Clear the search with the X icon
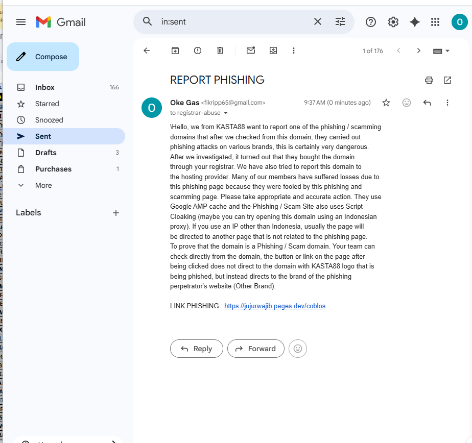Screen dimensions: 472x443 pyautogui.click(x=318, y=21)
